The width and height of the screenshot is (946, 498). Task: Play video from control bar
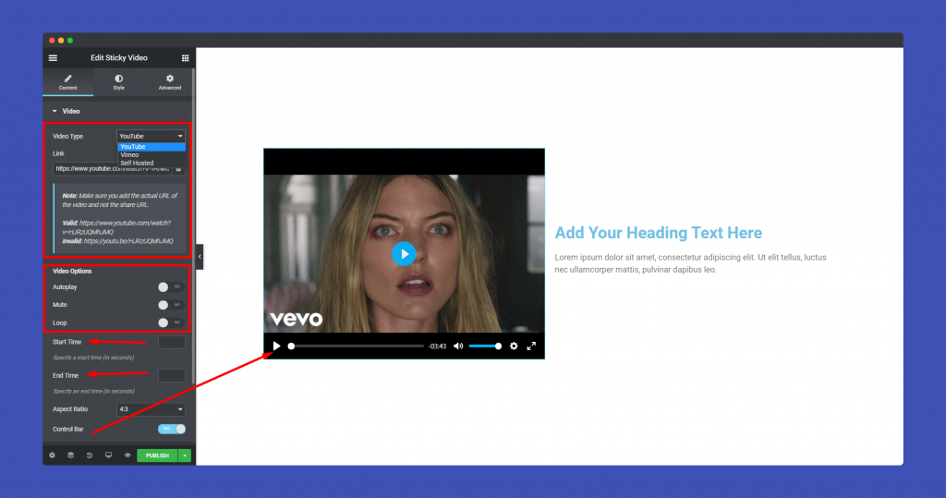(277, 346)
